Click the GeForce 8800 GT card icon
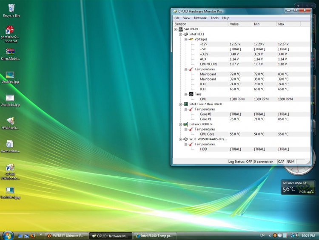Screen dimensions: 319x240 pos(186,124)
